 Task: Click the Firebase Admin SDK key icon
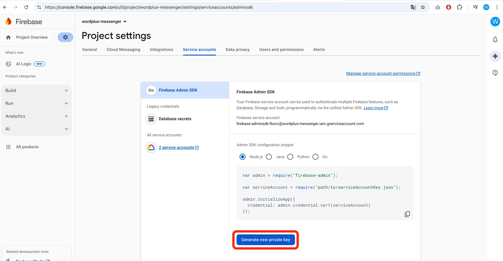pyautogui.click(x=151, y=90)
